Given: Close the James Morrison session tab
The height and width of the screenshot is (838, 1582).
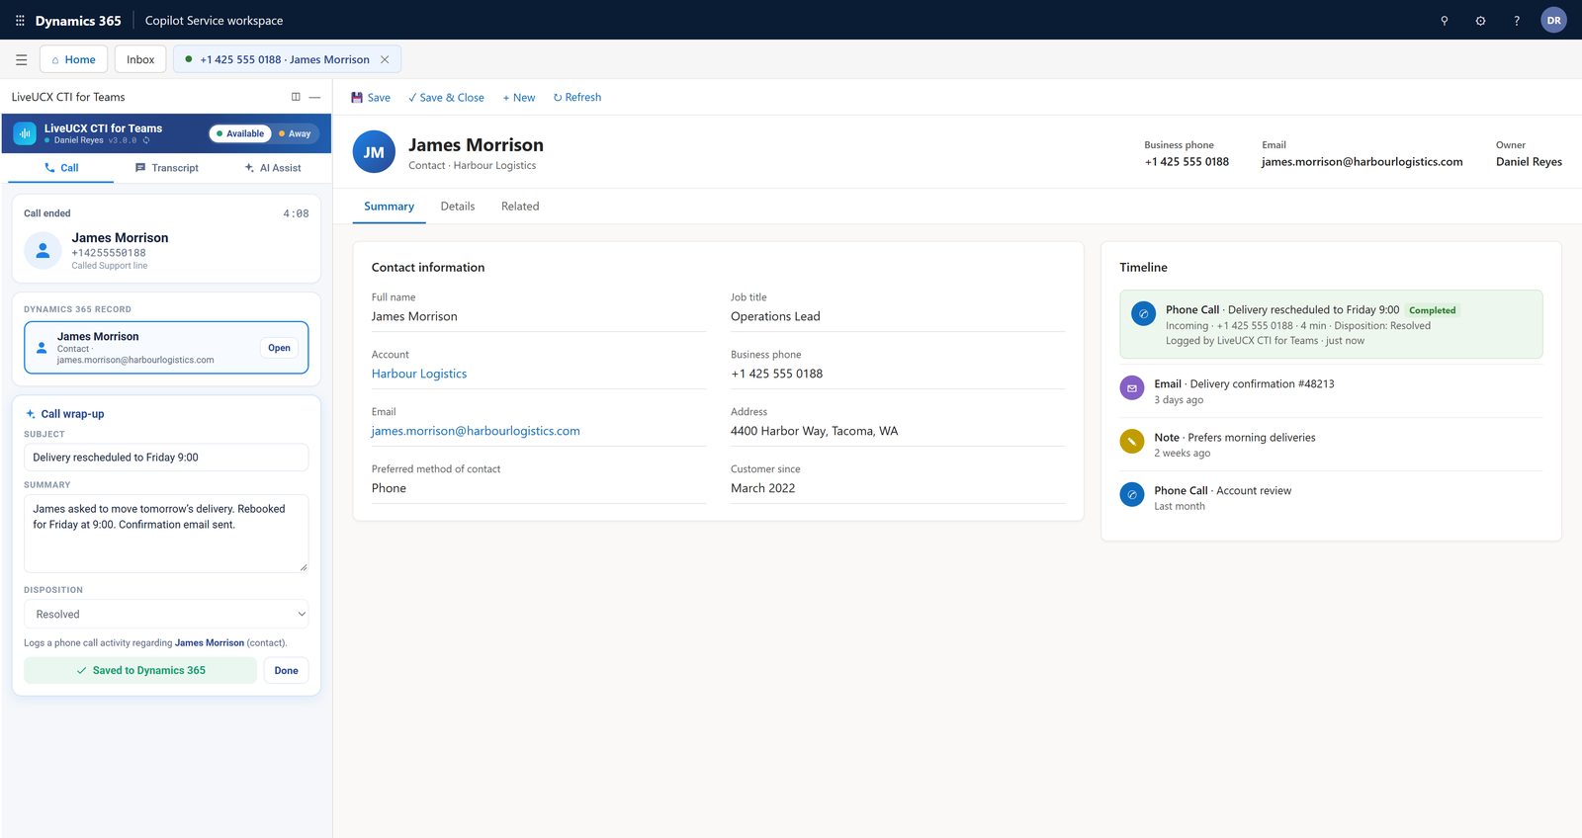Looking at the screenshot, I should click(385, 59).
